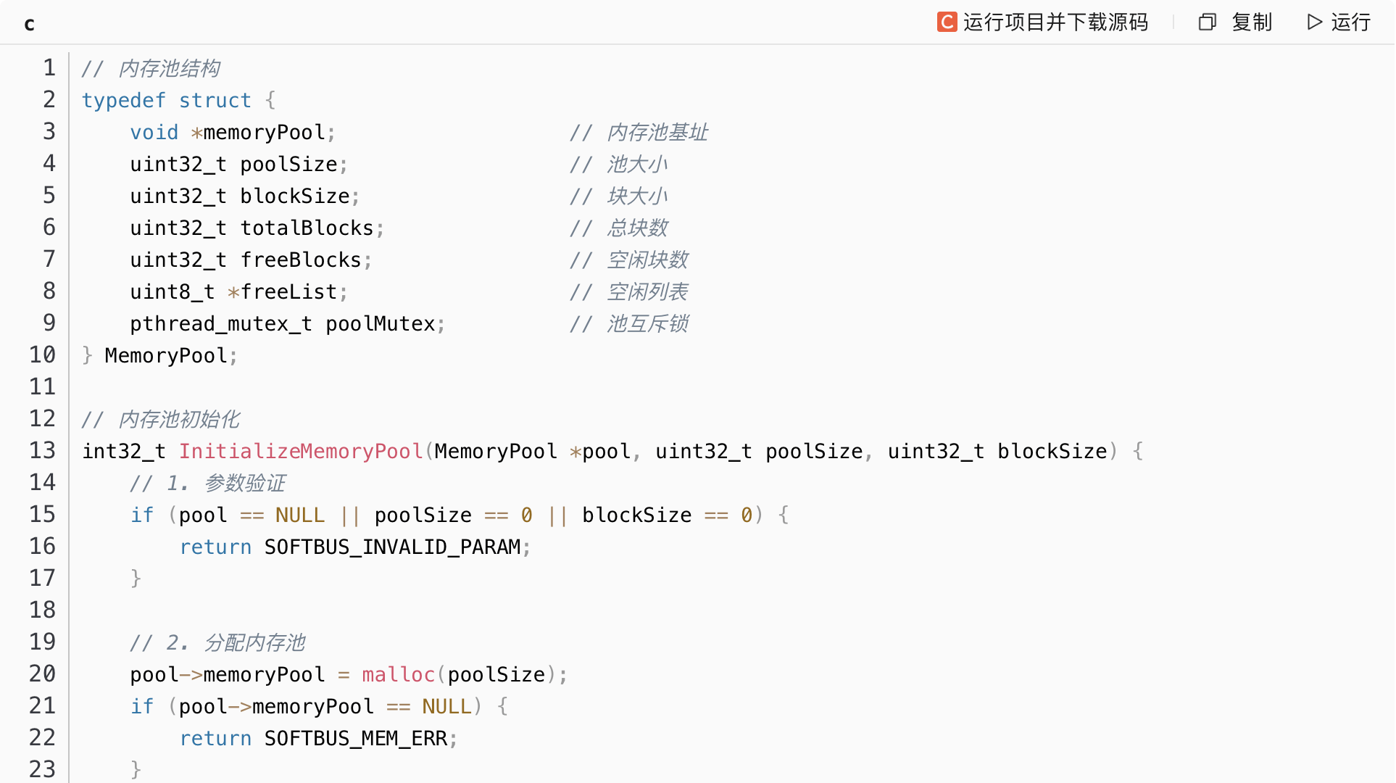Click the SOFTBUS_INVALID_PARAM return value
1396x783 pixels.
pyautogui.click(x=392, y=547)
